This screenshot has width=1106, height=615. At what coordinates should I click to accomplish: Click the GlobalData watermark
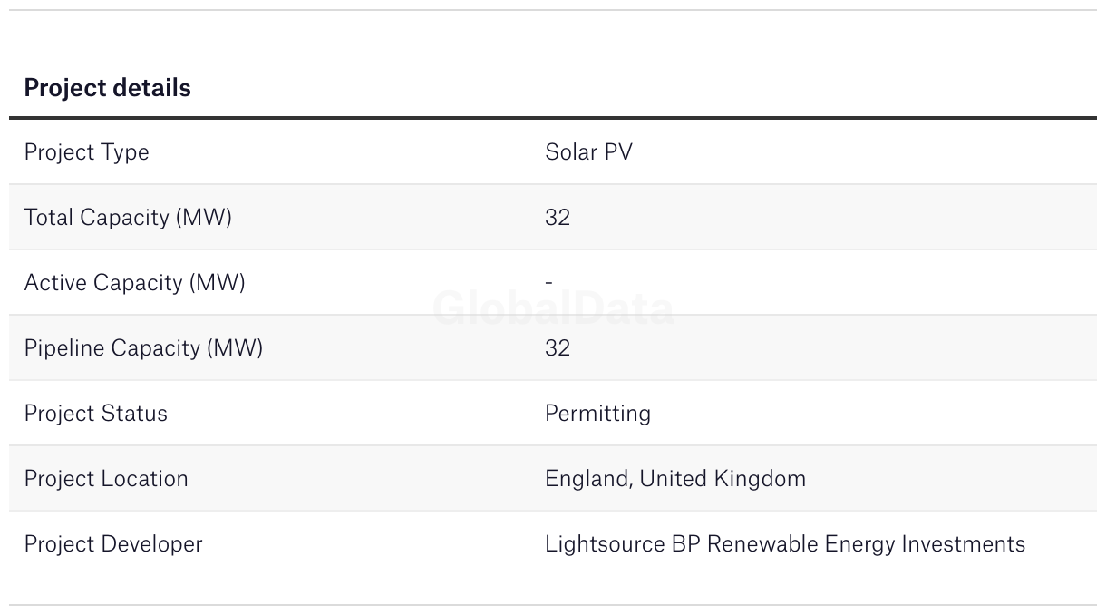553,309
